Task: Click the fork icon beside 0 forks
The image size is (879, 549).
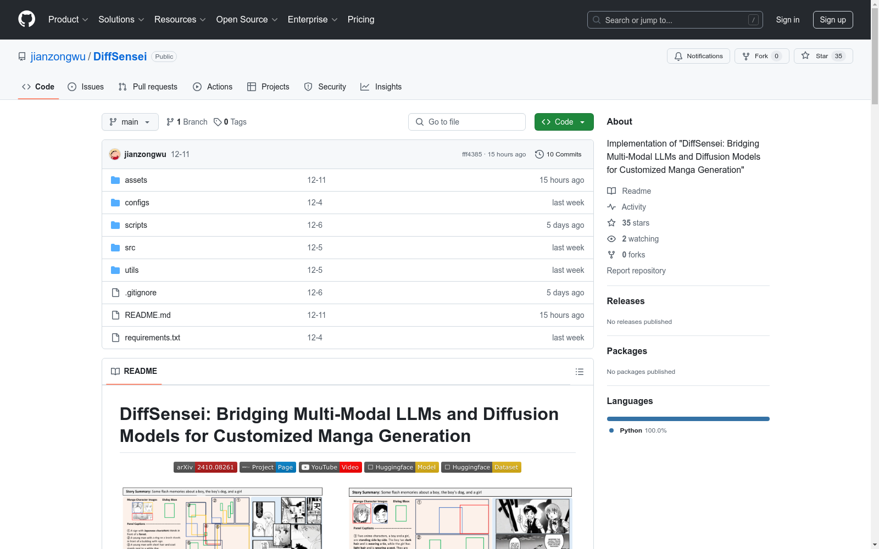Action: 611,255
